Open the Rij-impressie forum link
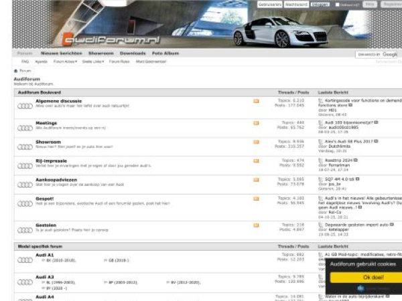The height and width of the screenshot is (301, 402). [x=51, y=161]
